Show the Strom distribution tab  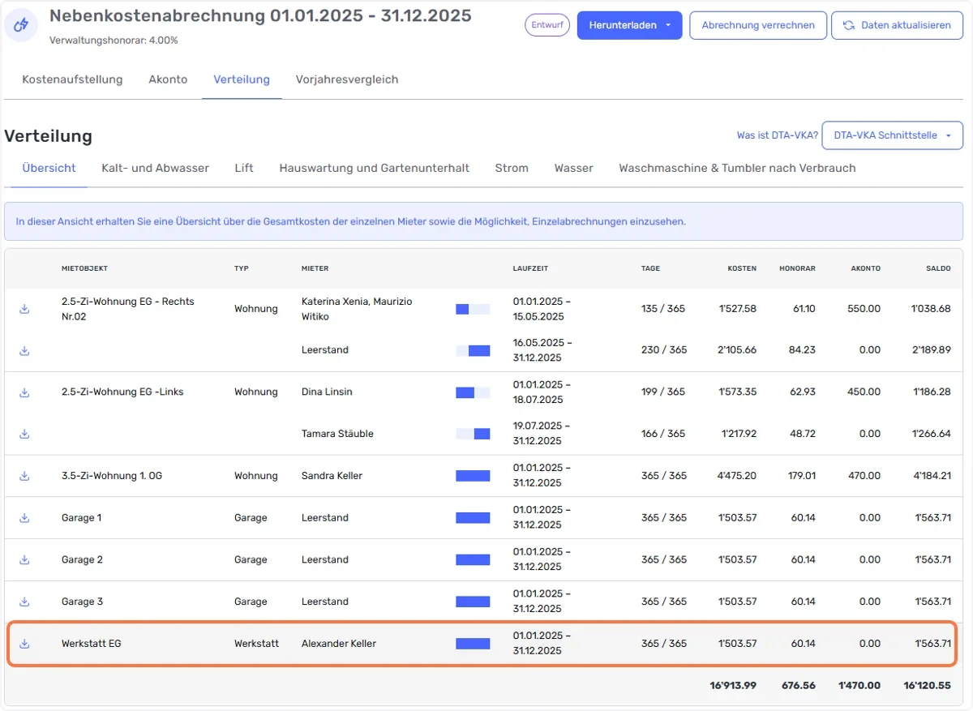[x=512, y=168]
